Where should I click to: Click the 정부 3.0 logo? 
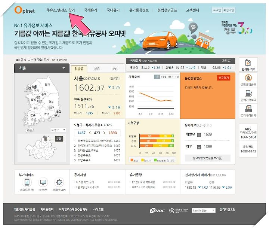point(237,28)
